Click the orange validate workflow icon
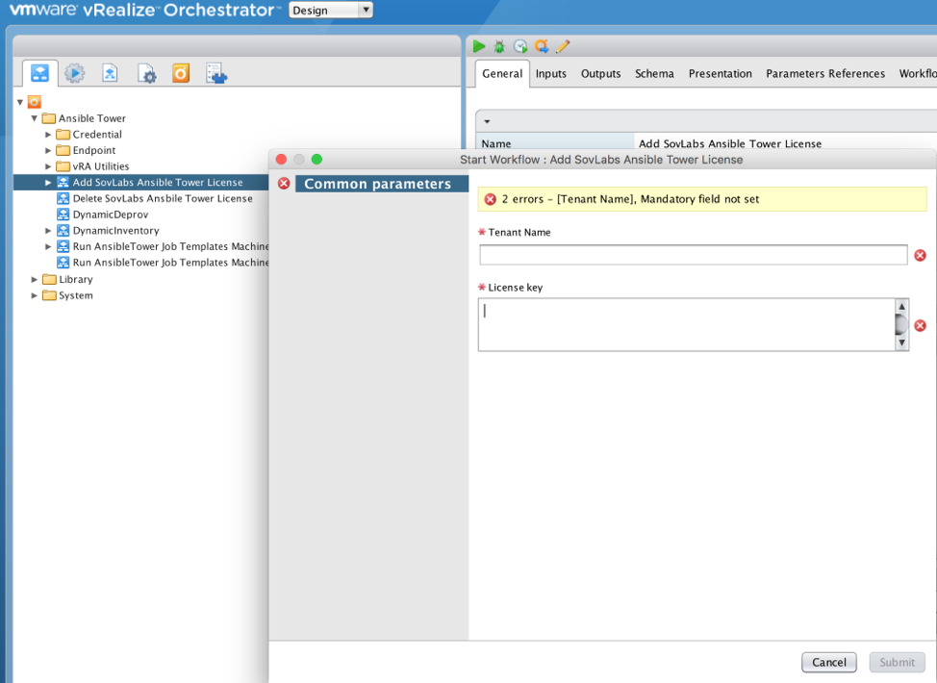Screen dimensions: 937x683 542,46
